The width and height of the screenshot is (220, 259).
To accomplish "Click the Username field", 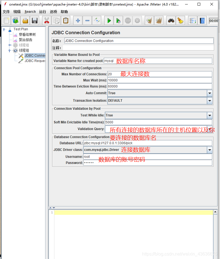I will click(x=148, y=157).
